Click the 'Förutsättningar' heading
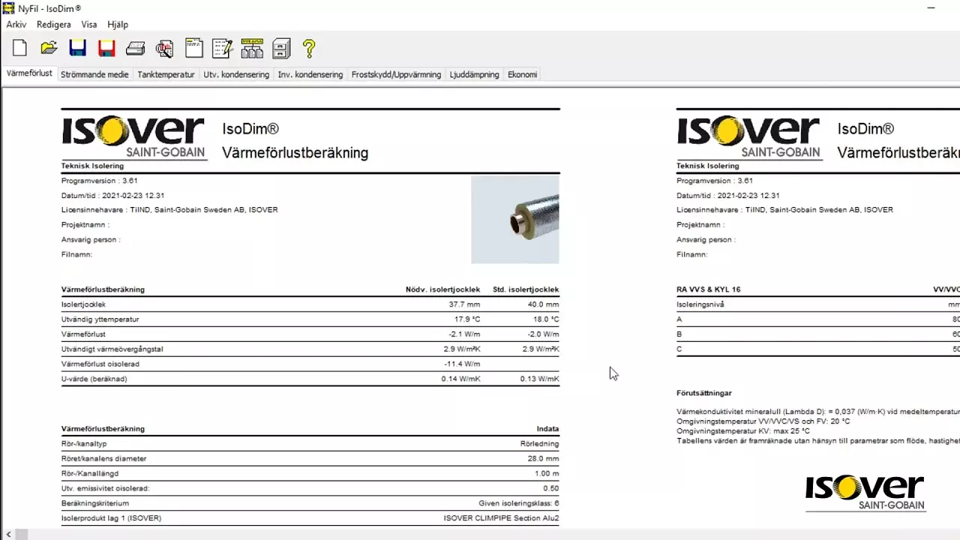The height and width of the screenshot is (540, 960). [x=704, y=393]
